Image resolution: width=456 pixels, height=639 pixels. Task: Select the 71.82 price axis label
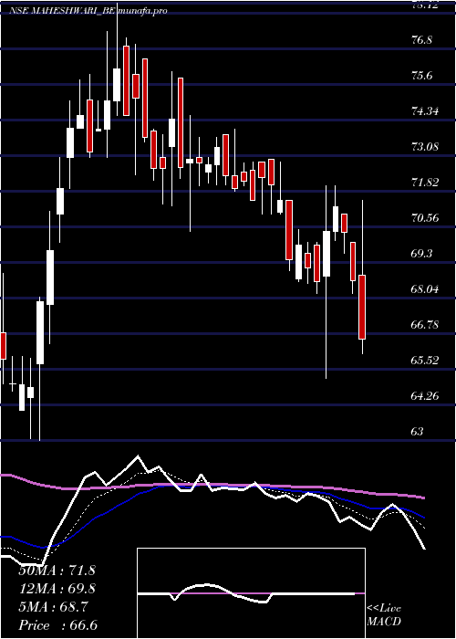click(425, 183)
